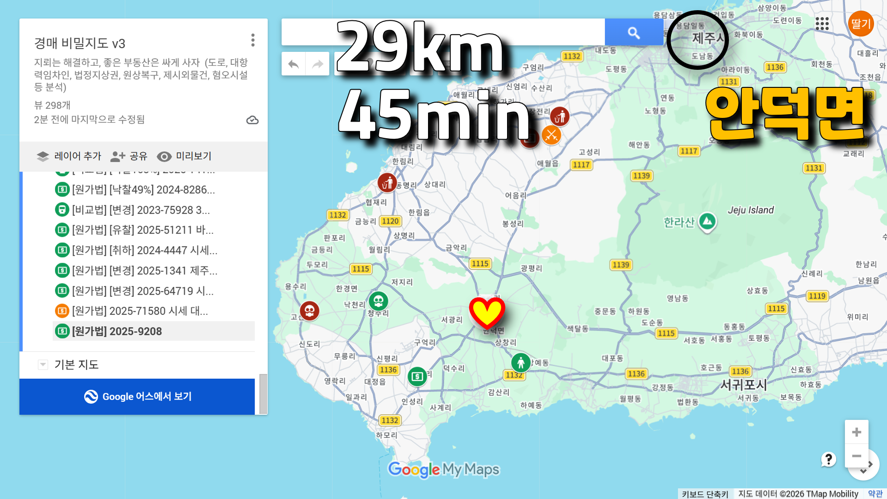Click inside the map search field
887x499 pixels.
pos(443,32)
